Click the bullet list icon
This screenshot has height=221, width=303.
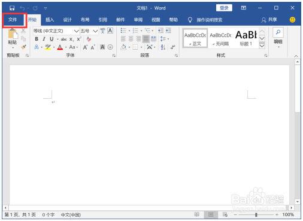pos(123,31)
